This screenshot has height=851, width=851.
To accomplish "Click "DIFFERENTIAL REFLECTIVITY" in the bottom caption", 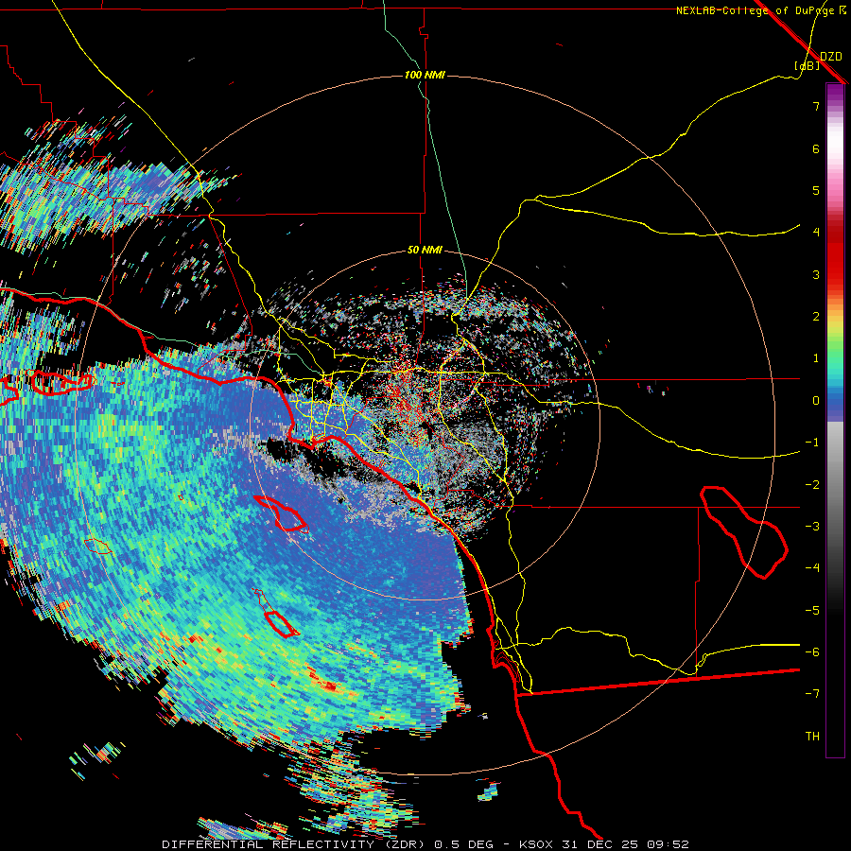I will pyautogui.click(x=269, y=844).
